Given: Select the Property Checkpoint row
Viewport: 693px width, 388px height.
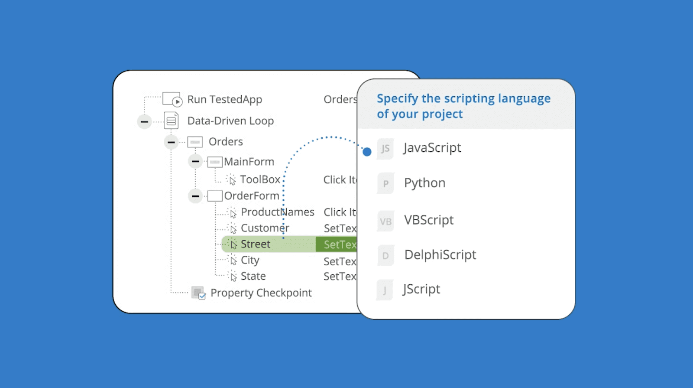Looking at the screenshot, I should click(261, 293).
